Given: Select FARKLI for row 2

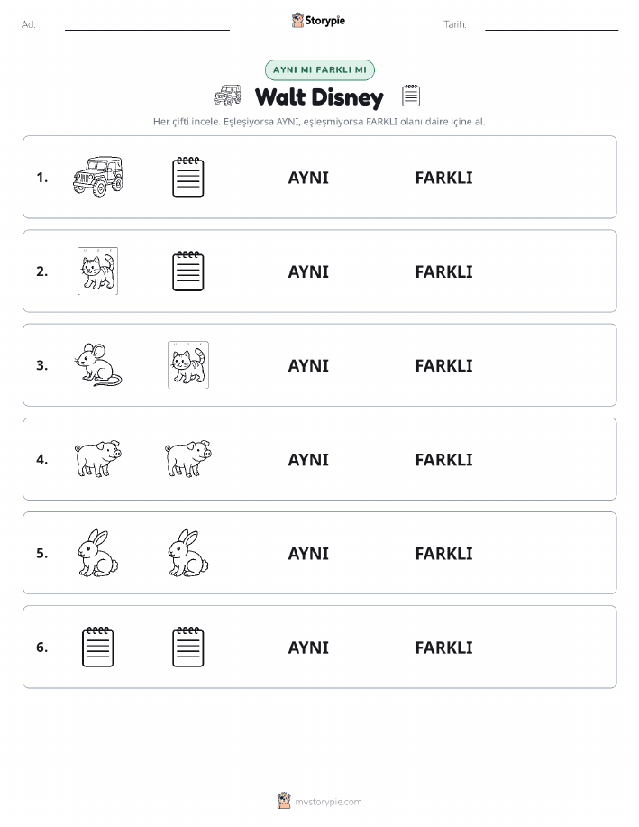Looking at the screenshot, I should pyautogui.click(x=444, y=271).
